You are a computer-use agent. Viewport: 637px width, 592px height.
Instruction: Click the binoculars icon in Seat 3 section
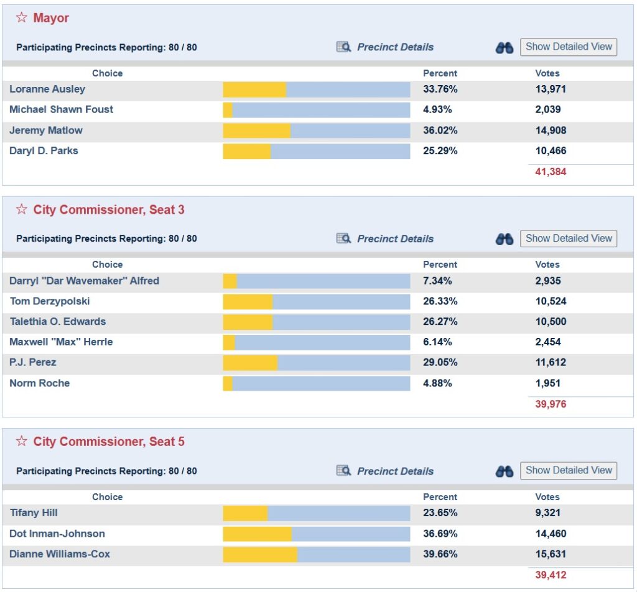click(504, 239)
